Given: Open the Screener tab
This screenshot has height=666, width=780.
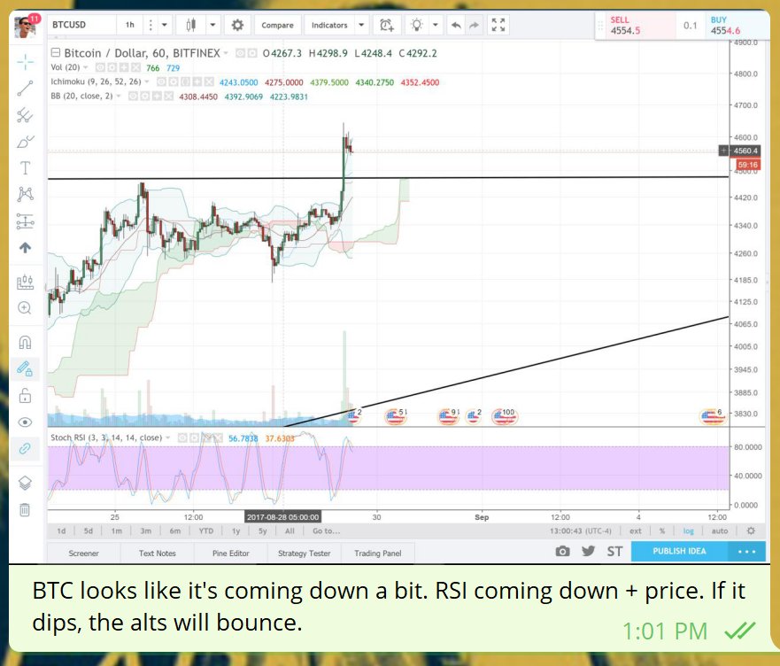Looking at the screenshot, I should (x=83, y=553).
